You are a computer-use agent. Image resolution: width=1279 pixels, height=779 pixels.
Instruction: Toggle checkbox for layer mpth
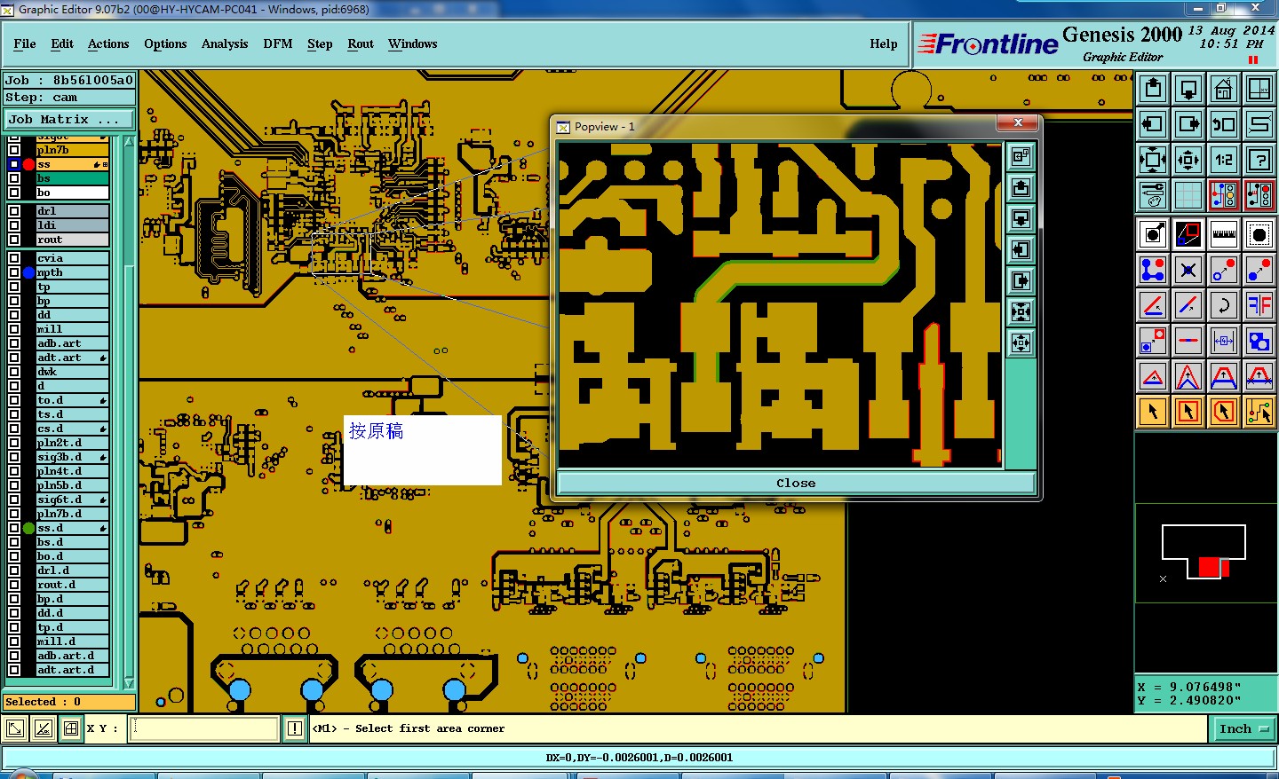coord(14,272)
